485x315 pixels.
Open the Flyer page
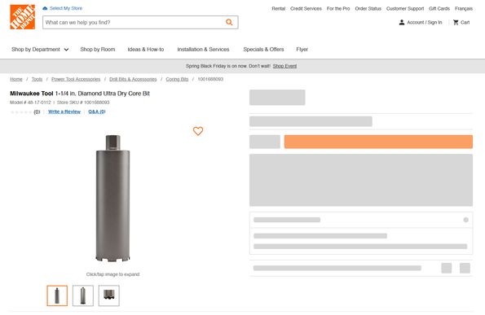[x=302, y=50]
